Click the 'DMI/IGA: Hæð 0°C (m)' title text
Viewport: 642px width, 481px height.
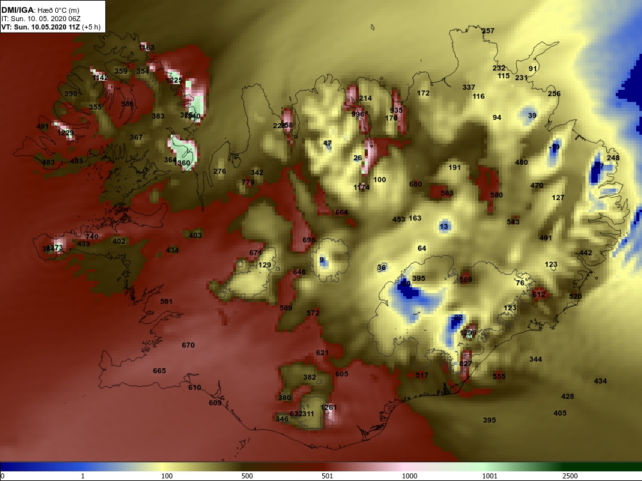point(40,10)
